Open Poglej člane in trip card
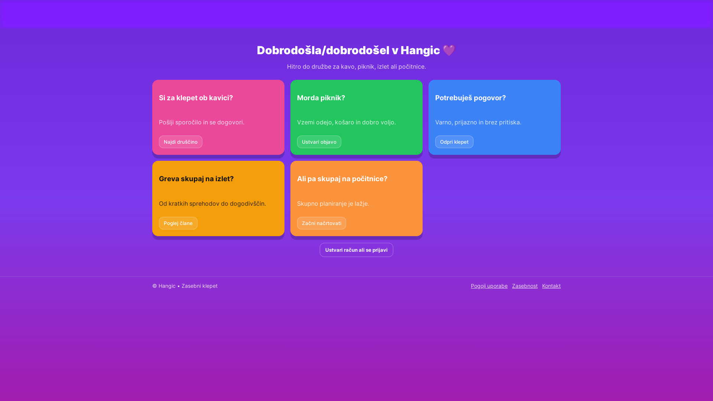The height and width of the screenshot is (401, 713). pos(178,223)
